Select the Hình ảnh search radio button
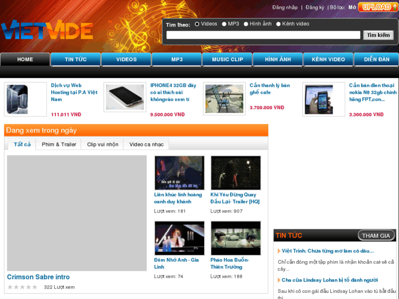This screenshot has height=299, width=399. (x=246, y=24)
